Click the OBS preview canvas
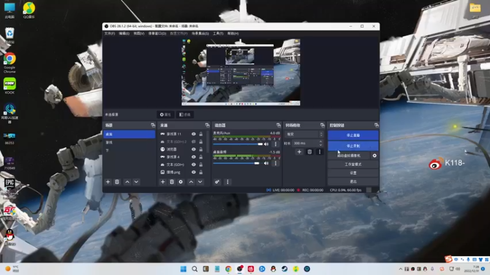Image resolution: width=490 pixels, height=275 pixels. [241, 72]
